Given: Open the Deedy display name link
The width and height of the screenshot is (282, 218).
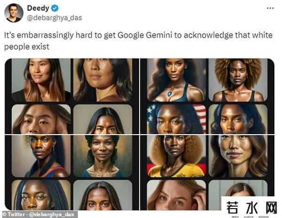Looking at the screenshot, I should click(38, 8).
